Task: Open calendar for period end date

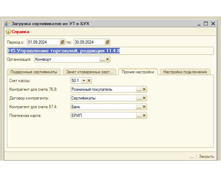Action: click(107, 42)
